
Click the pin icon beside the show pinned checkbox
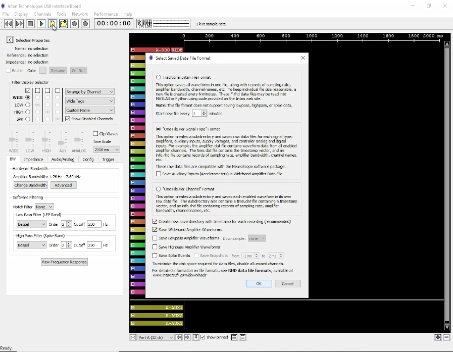click(196, 337)
